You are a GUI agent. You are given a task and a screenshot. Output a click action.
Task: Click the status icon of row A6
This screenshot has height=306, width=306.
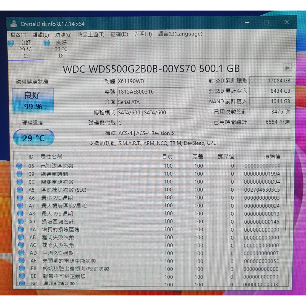coord(20,198)
